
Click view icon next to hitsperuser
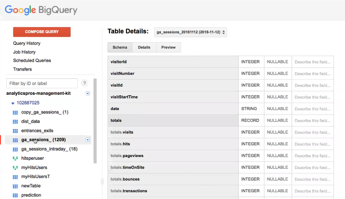(x=15, y=158)
